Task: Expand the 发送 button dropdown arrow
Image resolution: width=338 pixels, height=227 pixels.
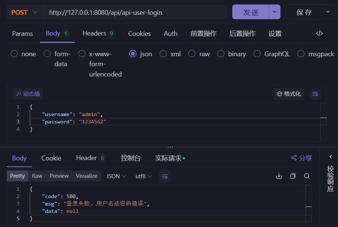Action: tap(275, 12)
